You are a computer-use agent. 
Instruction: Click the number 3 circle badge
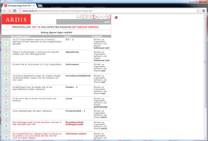pos(6,68)
